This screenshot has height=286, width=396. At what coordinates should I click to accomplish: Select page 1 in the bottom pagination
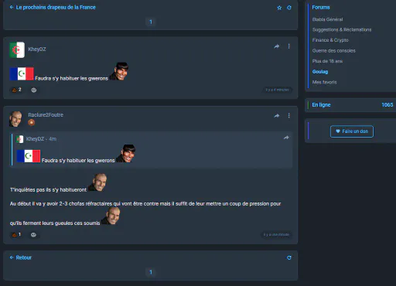(151, 272)
